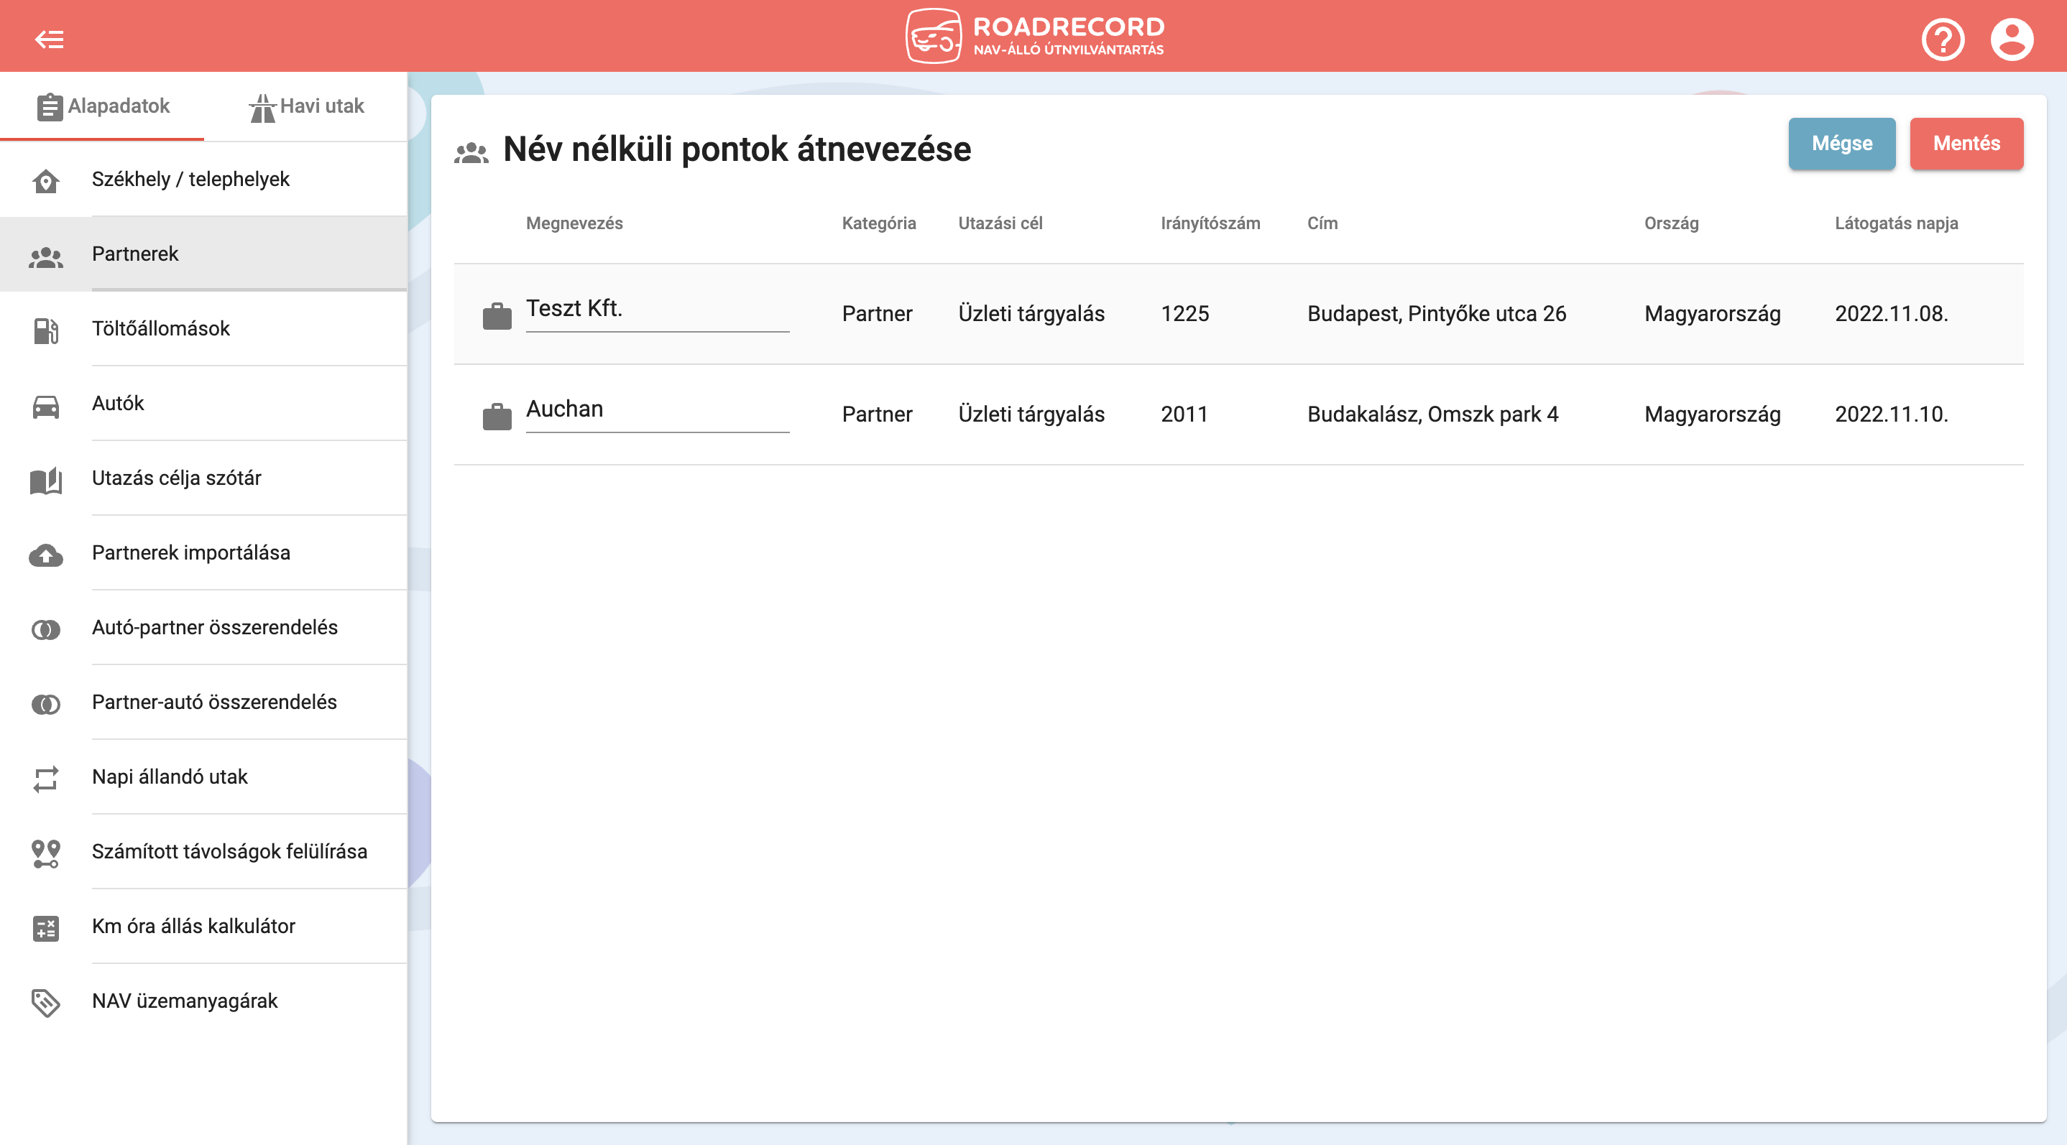The height and width of the screenshot is (1145, 2067).
Task: Click the briefcase icon in Teszt Kft. row
Action: click(497, 315)
